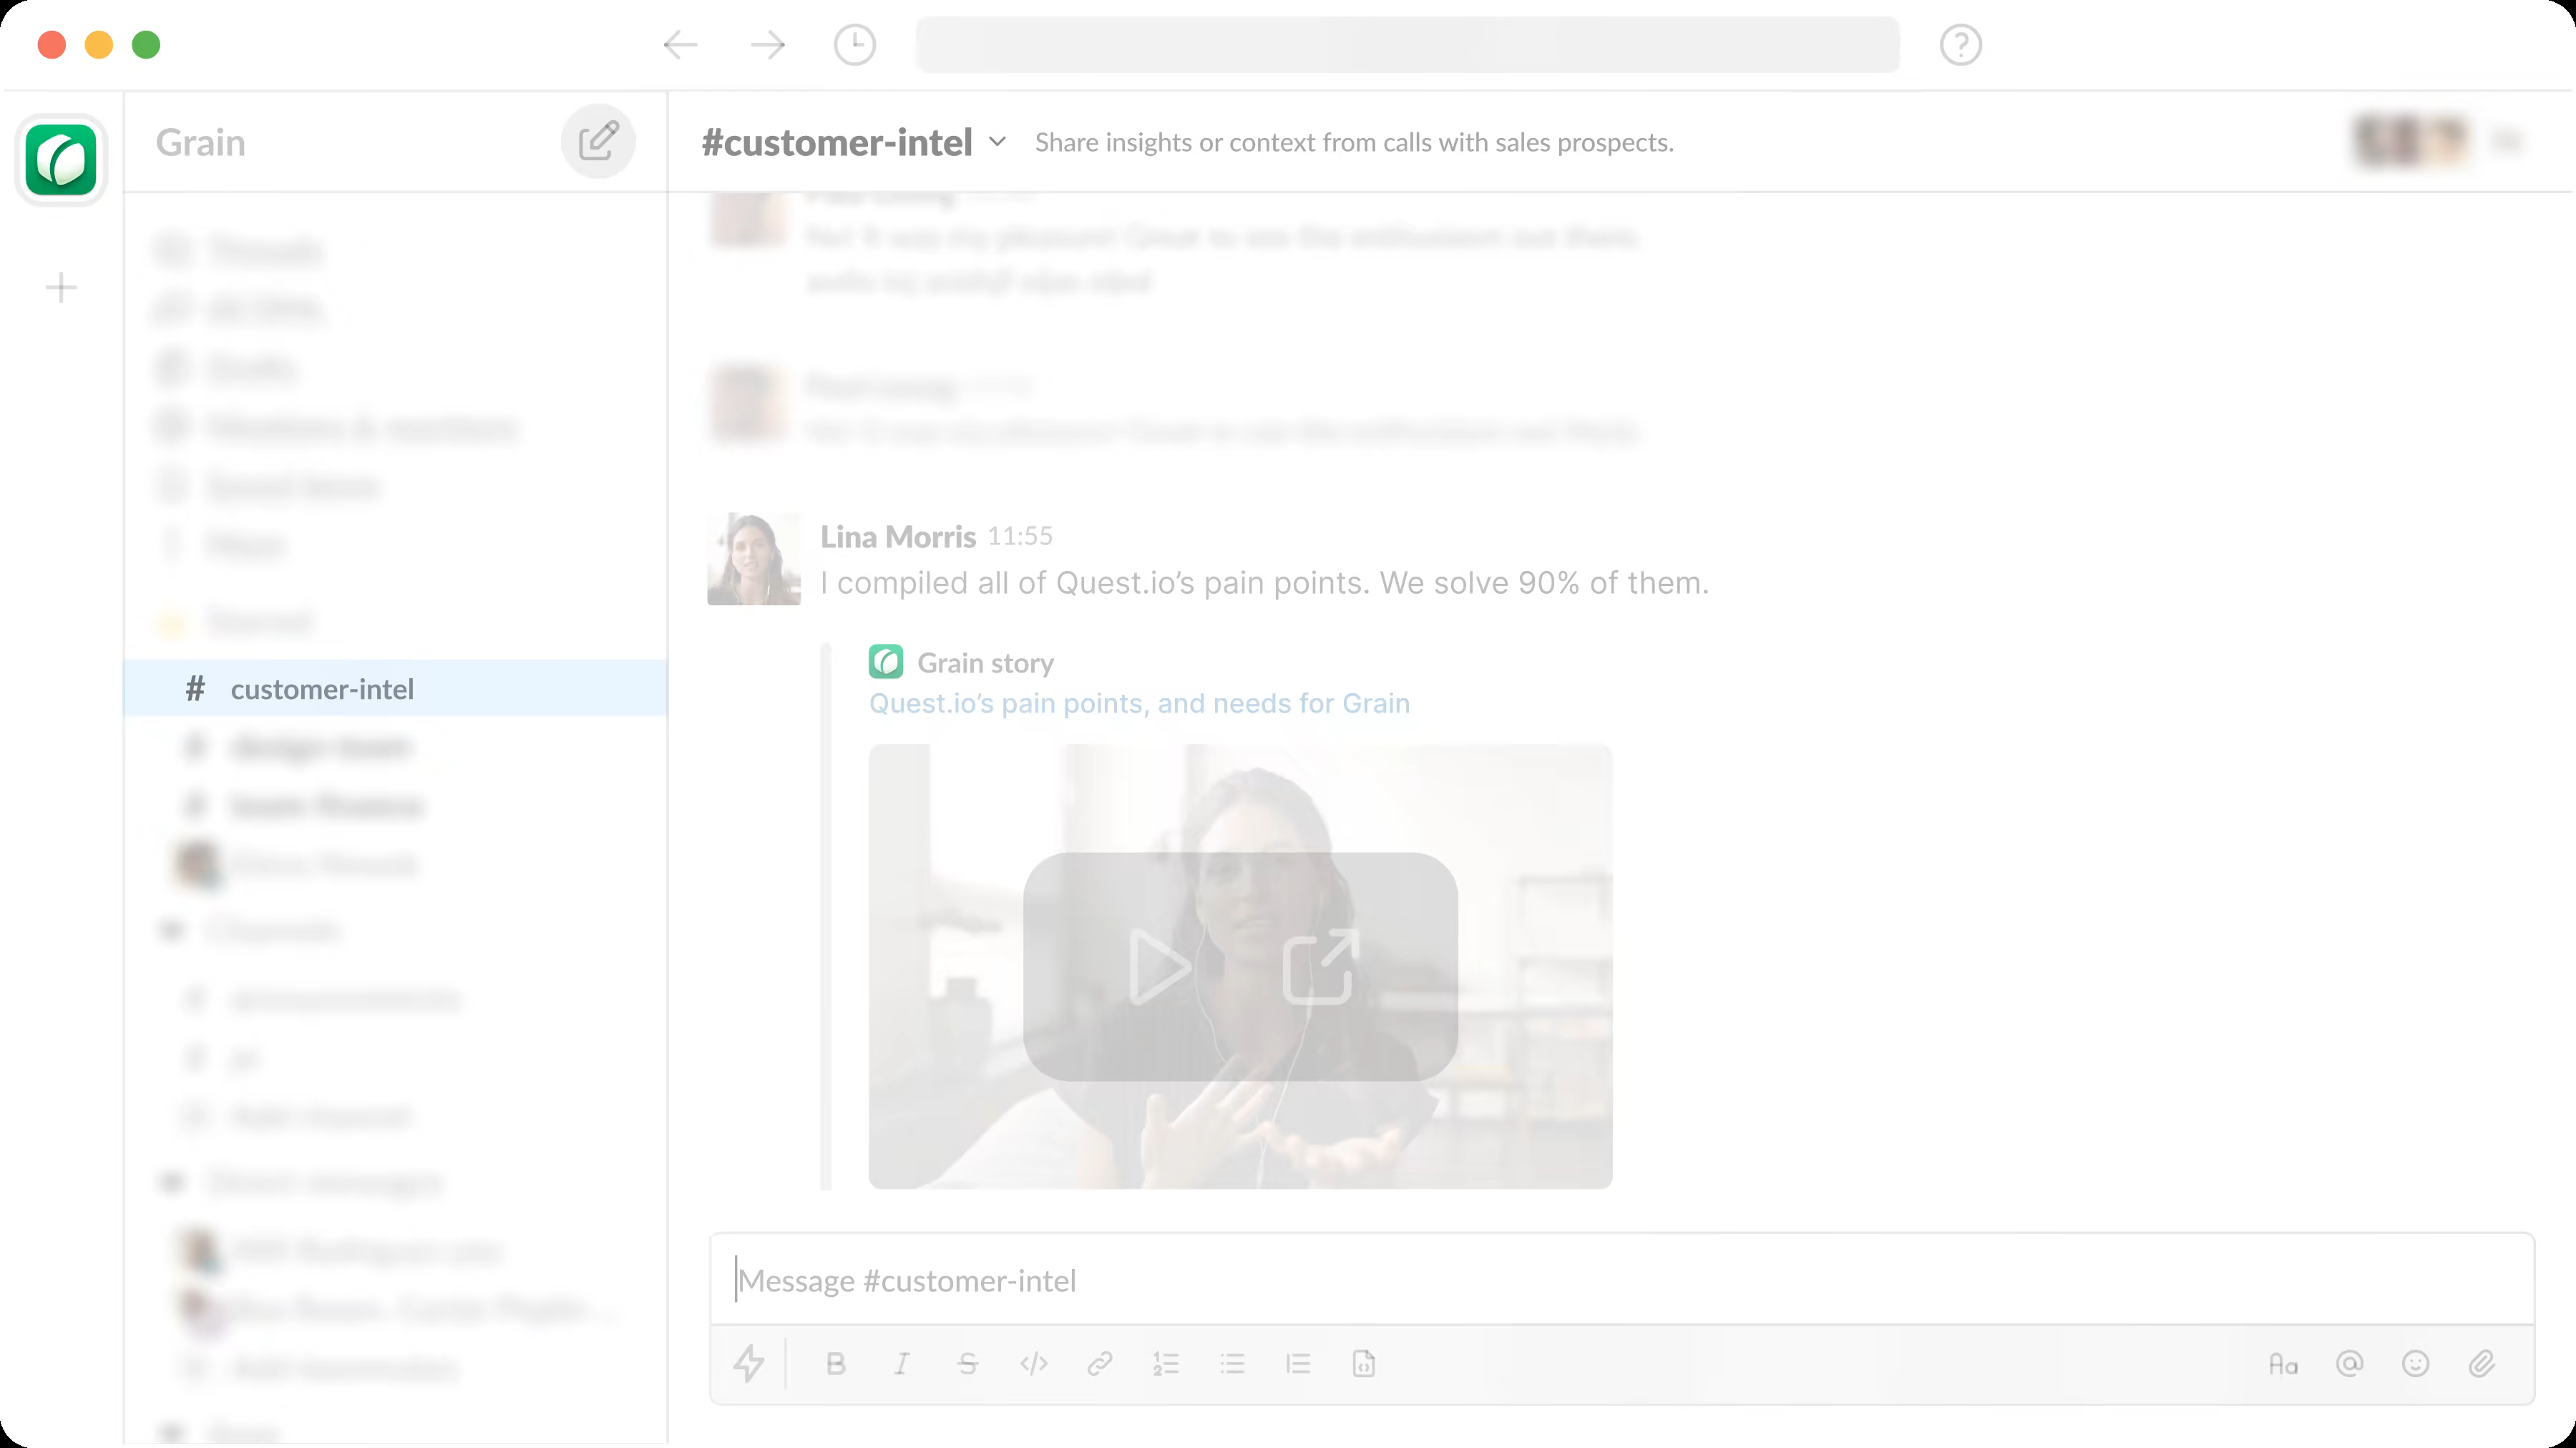
Task: Select the customer-intel channel in the sidebar
Action: coord(322,689)
